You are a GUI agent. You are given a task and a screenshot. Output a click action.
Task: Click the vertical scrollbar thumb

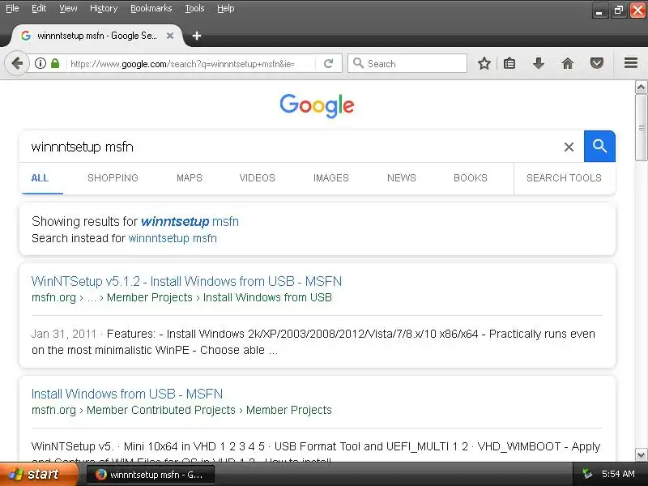(x=641, y=127)
